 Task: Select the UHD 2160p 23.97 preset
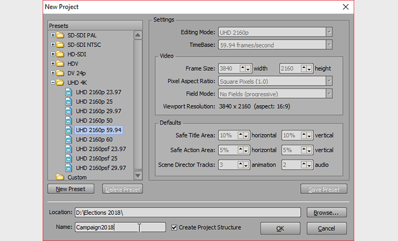98,92
